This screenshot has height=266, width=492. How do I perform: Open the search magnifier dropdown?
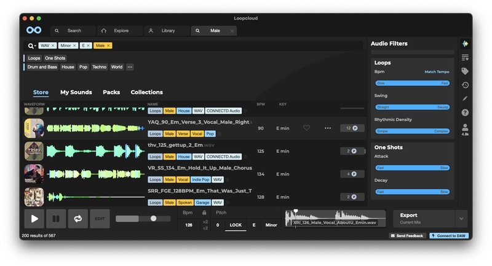point(31,45)
